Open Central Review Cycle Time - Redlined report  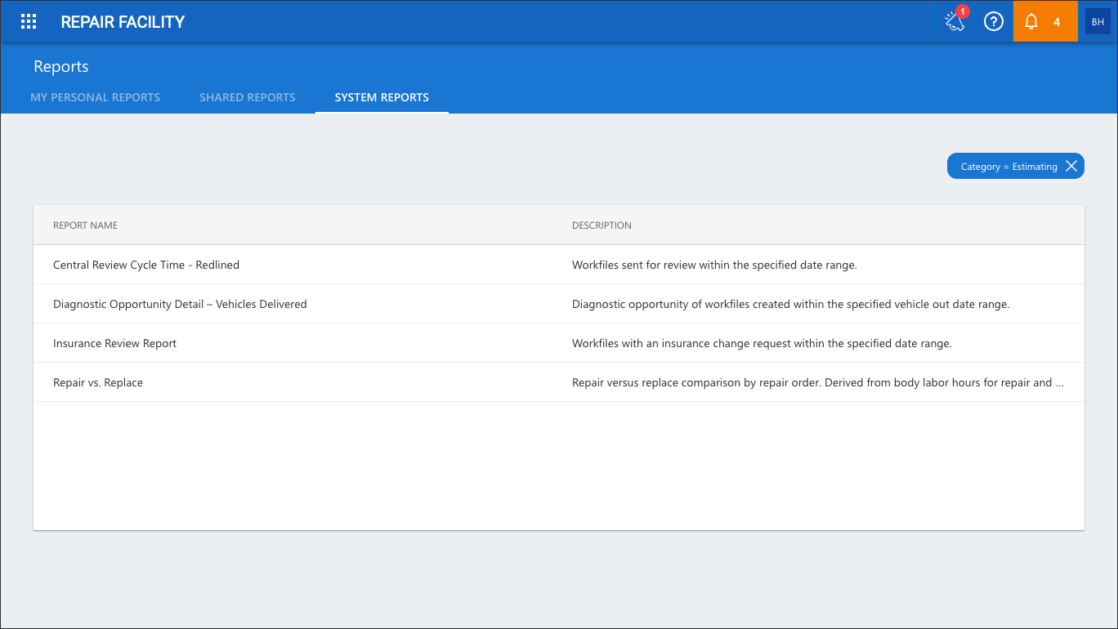coord(146,265)
